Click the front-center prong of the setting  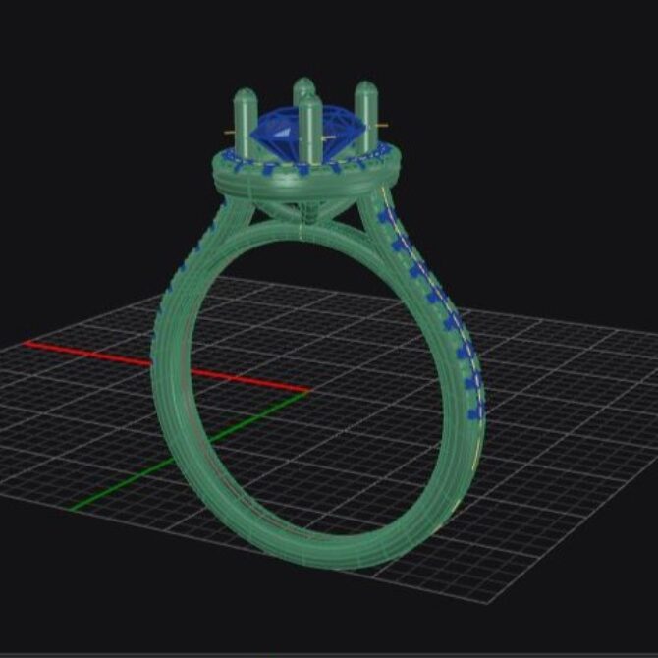pyautogui.click(x=310, y=130)
